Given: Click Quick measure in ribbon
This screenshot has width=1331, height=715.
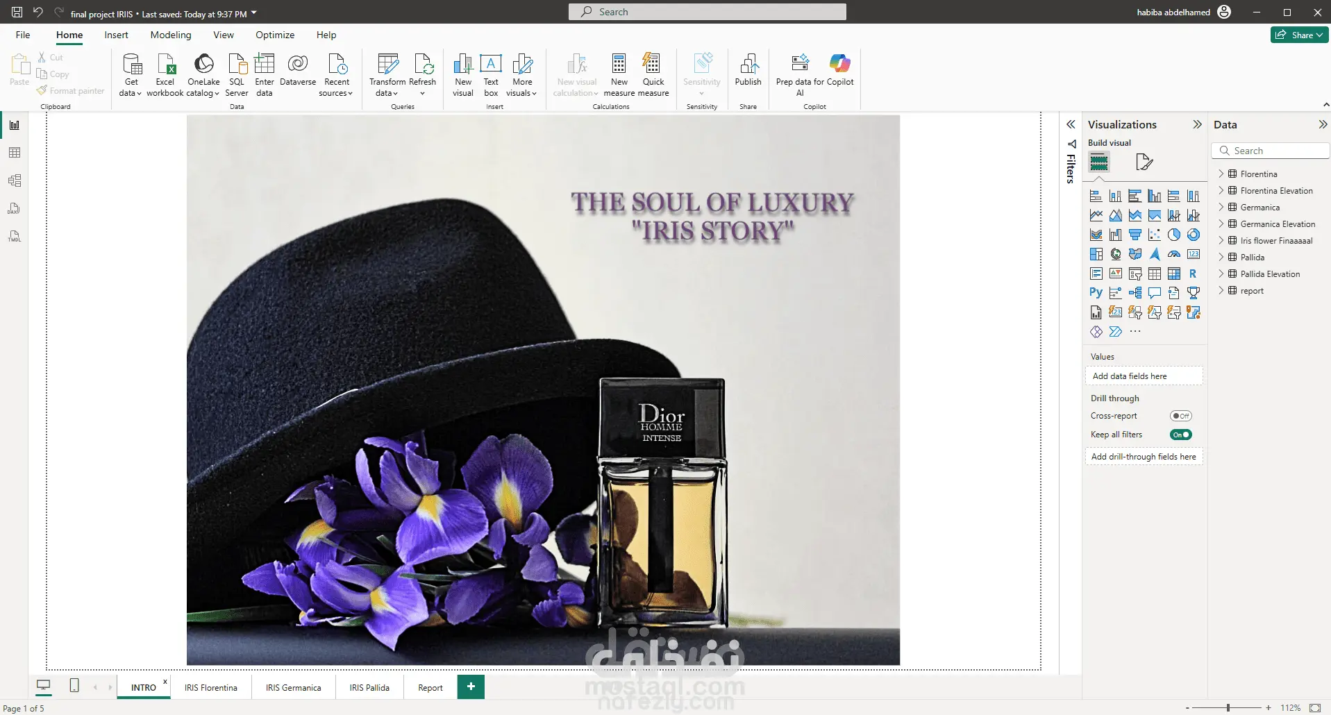Looking at the screenshot, I should click(653, 75).
